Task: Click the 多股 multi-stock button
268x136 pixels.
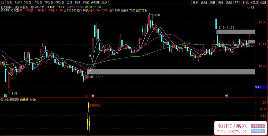Action: click(x=212, y=2)
